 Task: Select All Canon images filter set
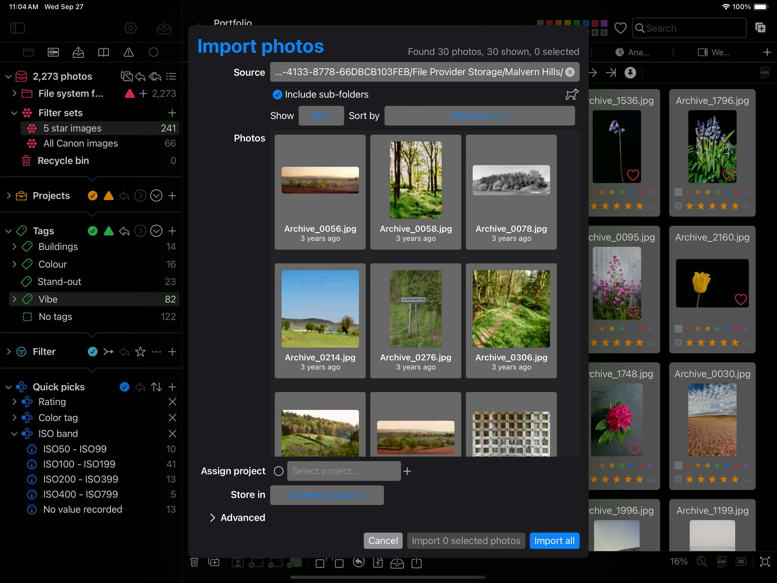click(100, 143)
